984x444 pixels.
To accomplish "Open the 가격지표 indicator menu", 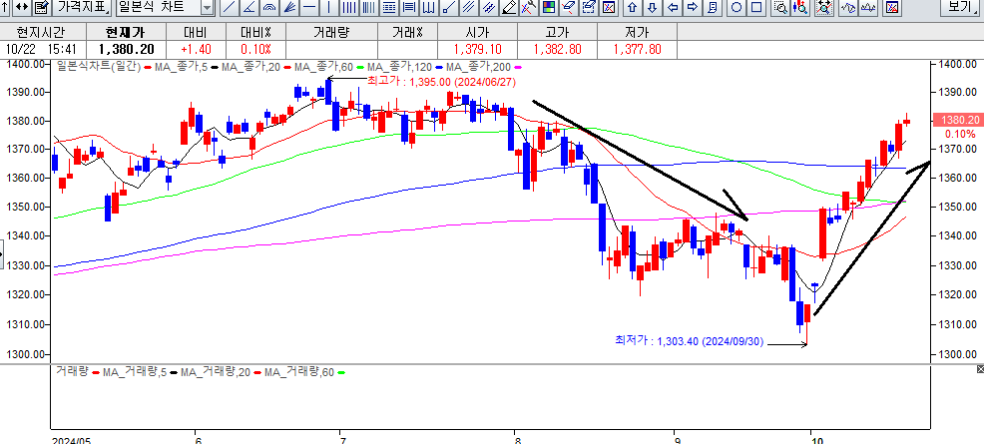I will coord(82,8).
